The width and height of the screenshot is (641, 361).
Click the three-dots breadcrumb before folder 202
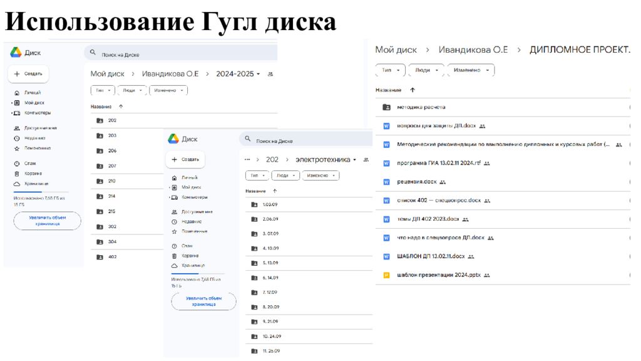pyautogui.click(x=247, y=160)
